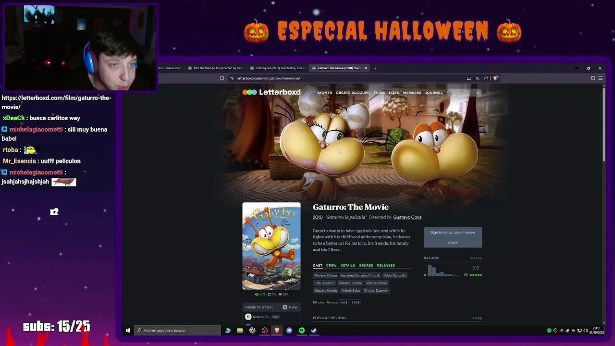Open JOURNAL in Letterboxd navigation

pyautogui.click(x=434, y=93)
